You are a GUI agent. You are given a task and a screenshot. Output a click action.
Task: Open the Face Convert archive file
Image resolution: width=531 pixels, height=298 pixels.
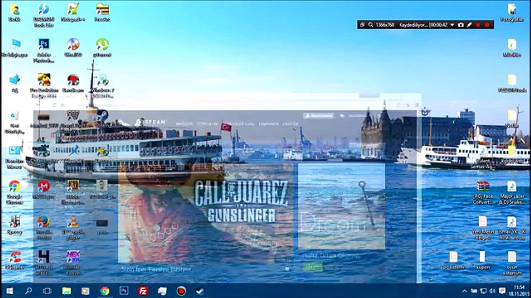pyautogui.click(x=483, y=192)
